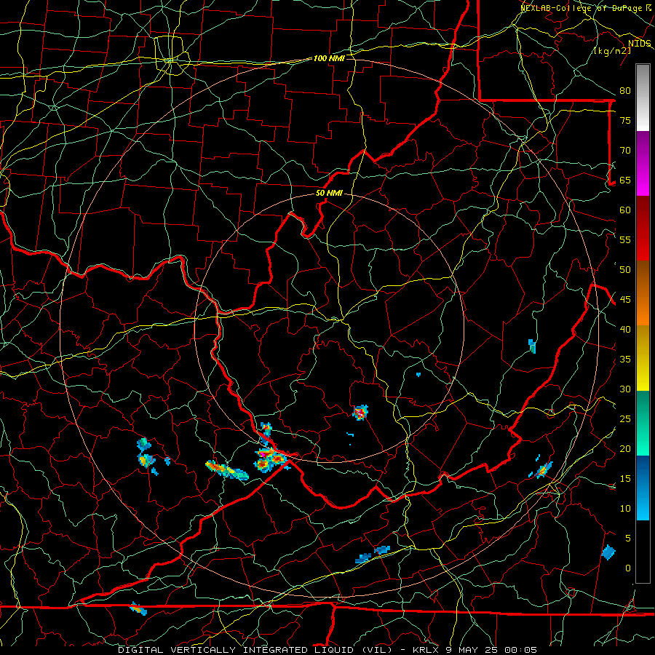Click the 50 value on the VIL scale

pos(625,270)
